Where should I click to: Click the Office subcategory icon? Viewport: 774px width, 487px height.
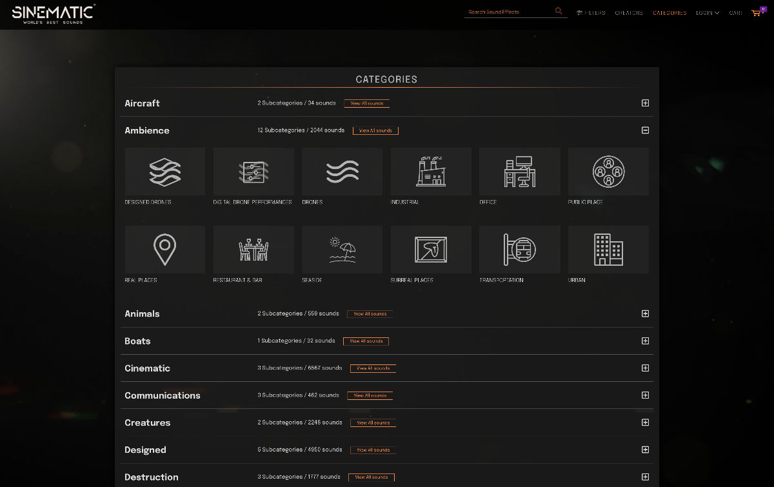tap(519, 171)
